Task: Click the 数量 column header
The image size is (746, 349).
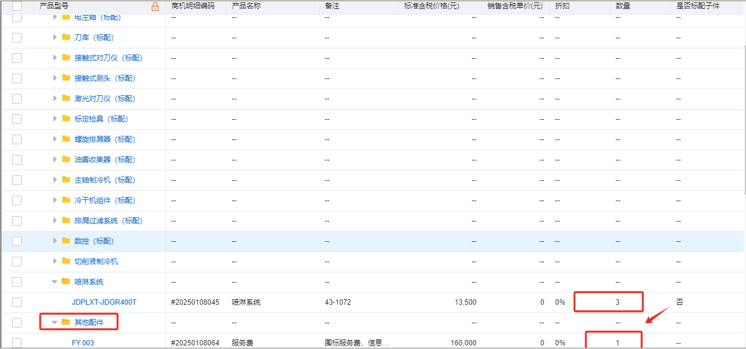Action: coord(622,6)
